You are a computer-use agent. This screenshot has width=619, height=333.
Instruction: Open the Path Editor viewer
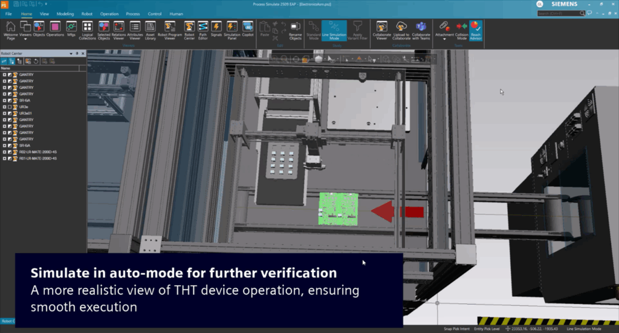point(203,30)
